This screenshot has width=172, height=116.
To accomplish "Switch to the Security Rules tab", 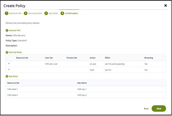I will coord(35,13).
